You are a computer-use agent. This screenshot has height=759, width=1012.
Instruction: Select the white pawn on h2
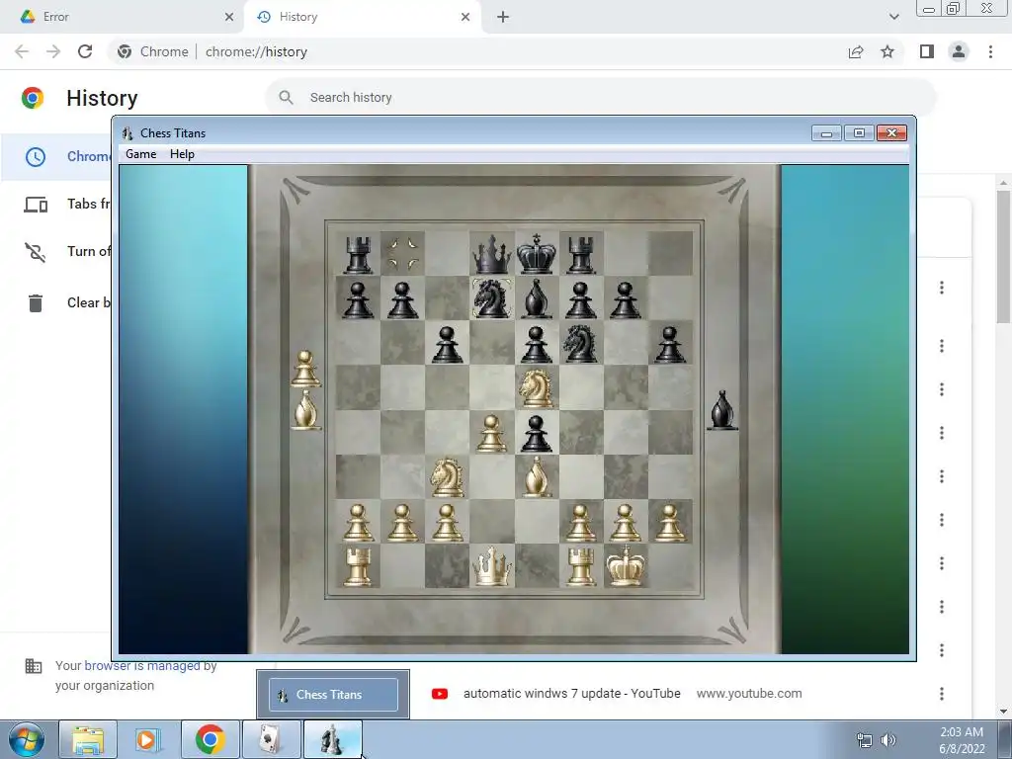670,522
